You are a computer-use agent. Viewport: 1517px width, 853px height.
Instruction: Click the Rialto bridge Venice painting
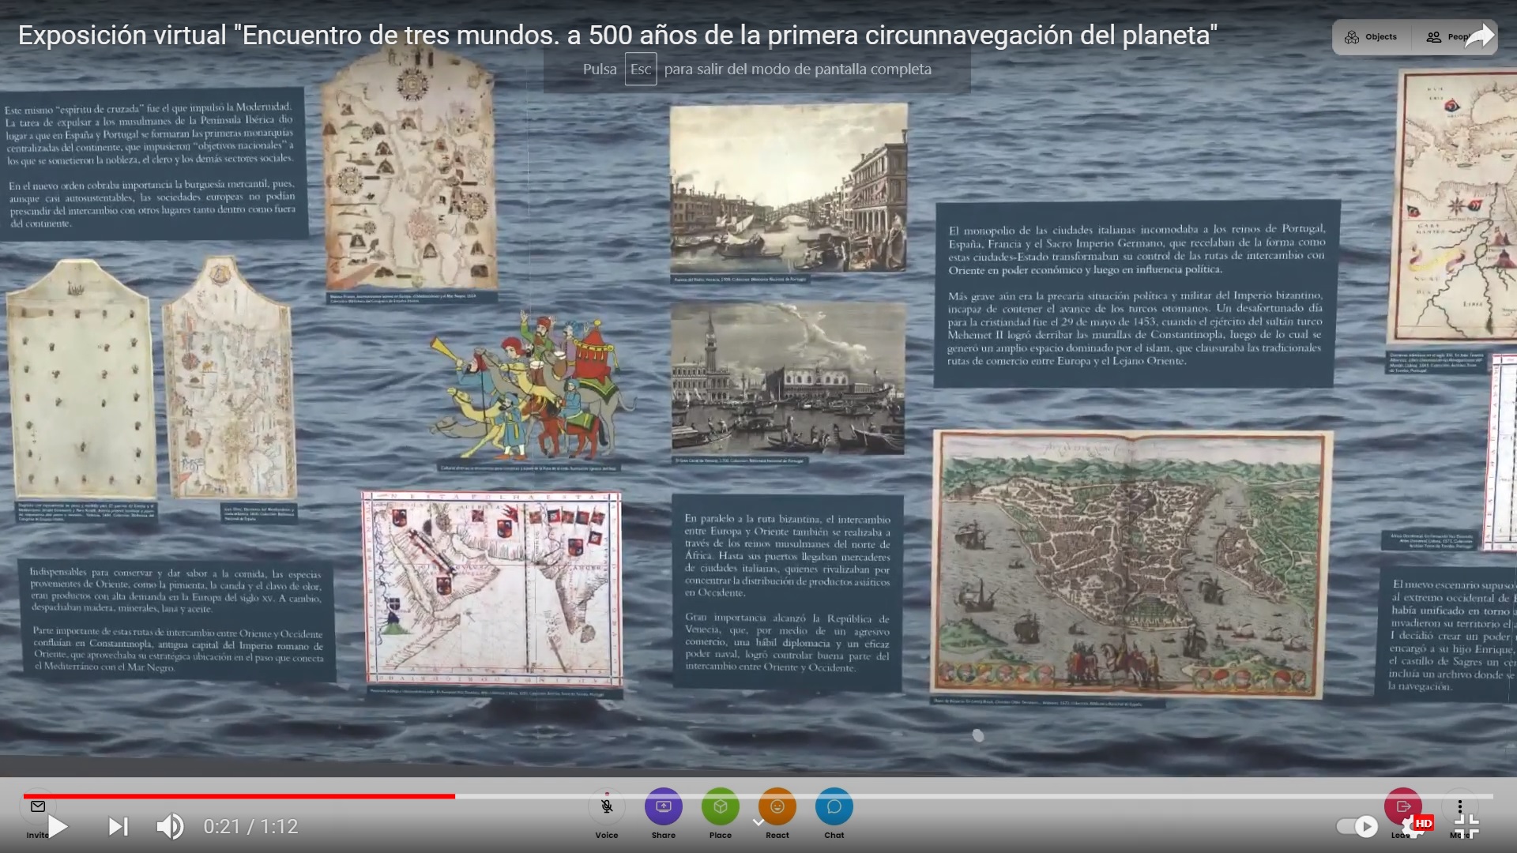789,189
